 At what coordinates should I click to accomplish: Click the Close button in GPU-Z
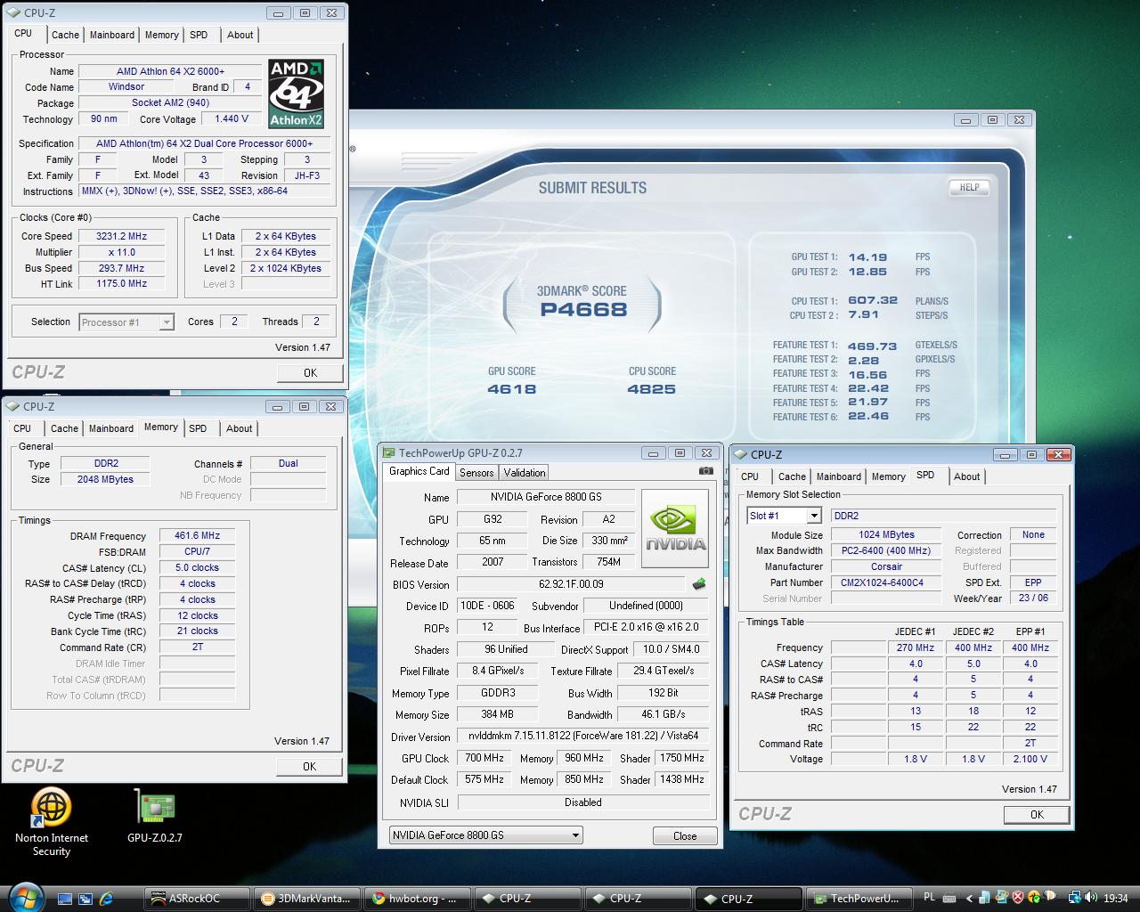(x=685, y=835)
